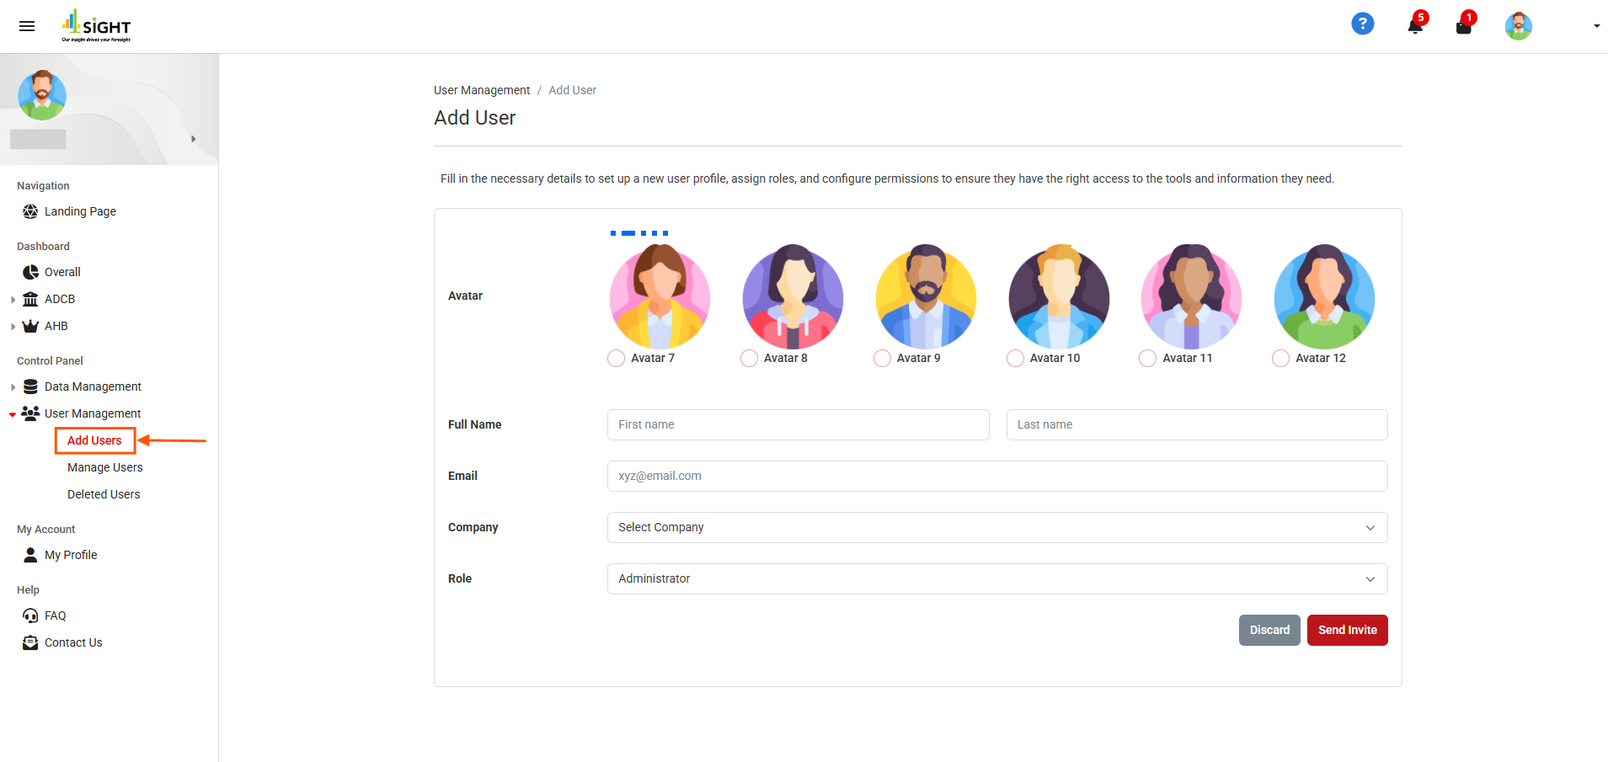1608x762 pixels.
Task: Open Manage Users in sidebar
Action: (x=105, y=467)
